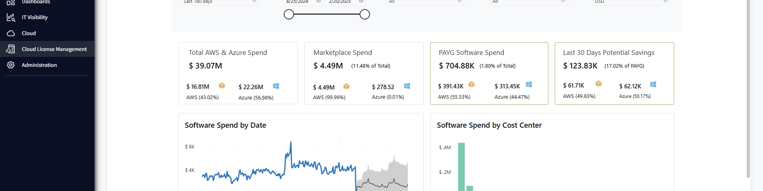Click the Azure (0.01%) label
Screen dimensions: 763x191
(388, 97)
